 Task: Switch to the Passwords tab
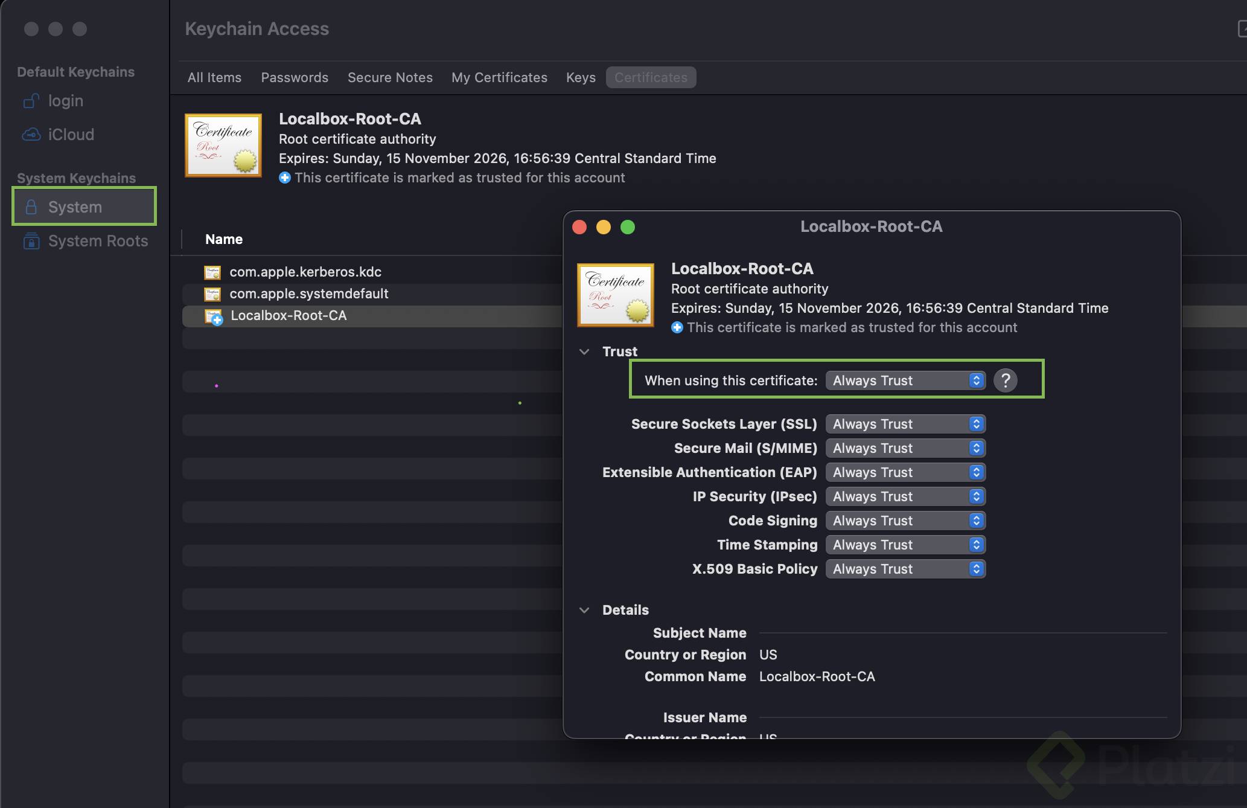(x=295, y=77)
